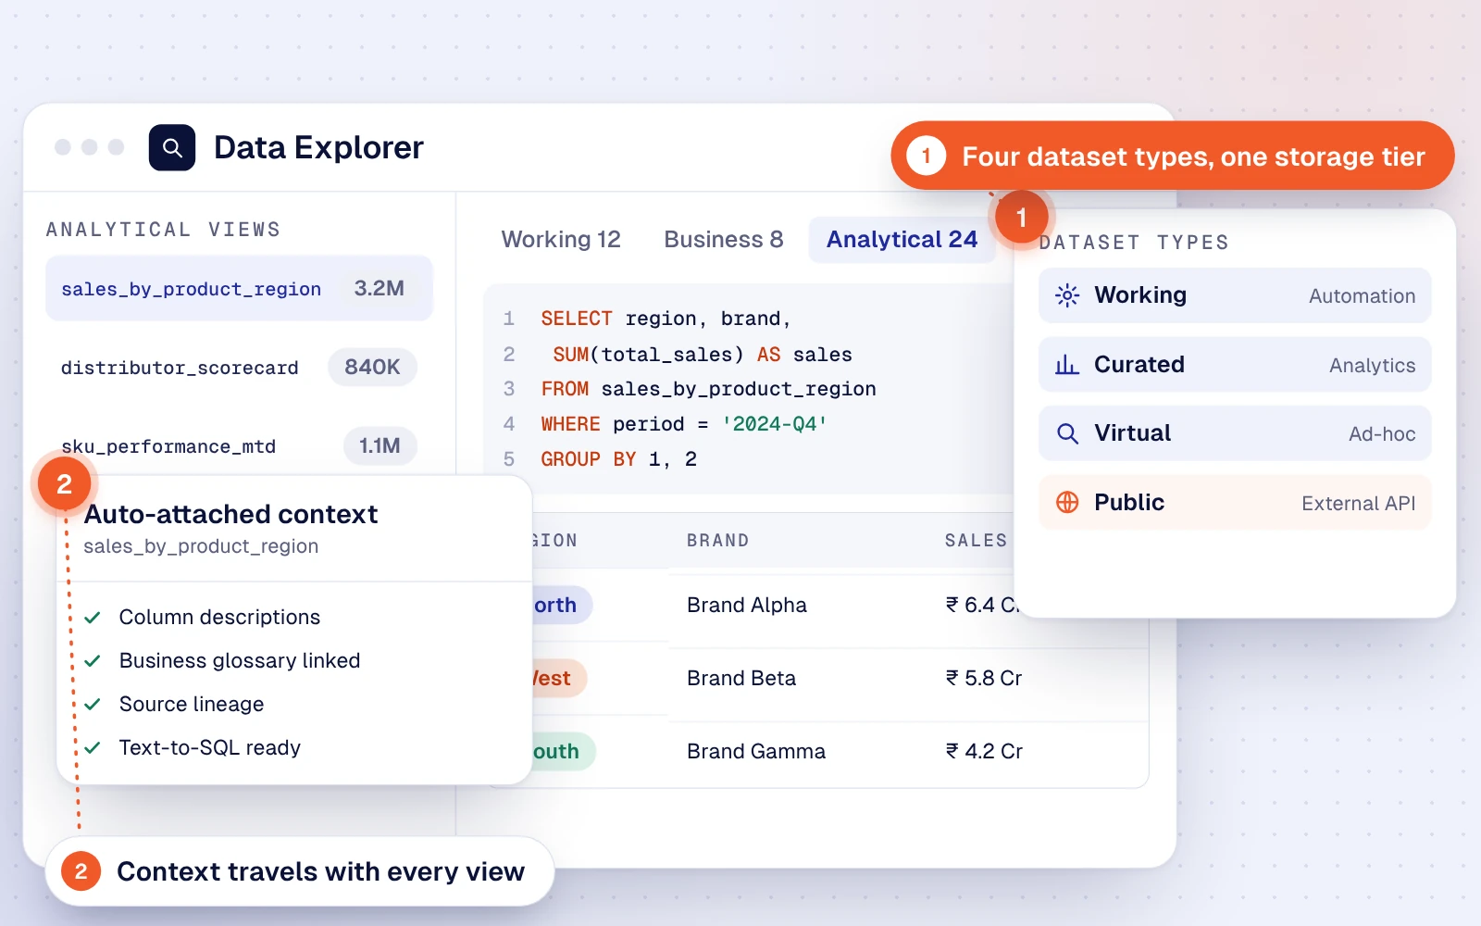Click checkmark beside Column descriptions
Viewport: 1481px width, 926px height.
pyautogui.click(x=93, y=618)
